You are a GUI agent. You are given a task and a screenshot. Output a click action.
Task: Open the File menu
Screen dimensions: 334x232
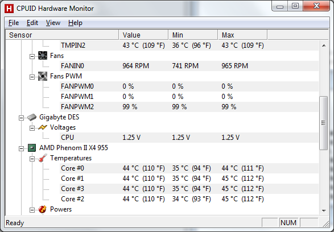pyautogui.click(x=14, y=23)
